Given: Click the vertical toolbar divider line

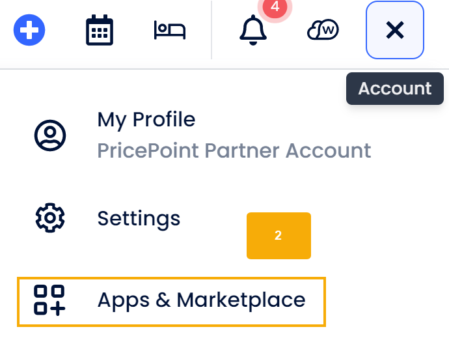Looking at the screenshot, I should pyautogui.click(x=211, y=30).
